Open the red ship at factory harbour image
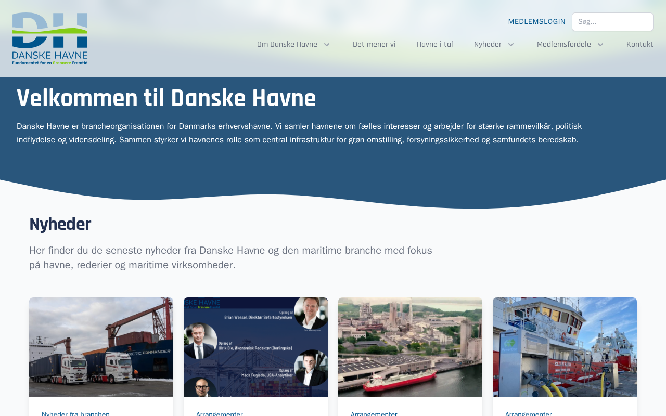The image size is (666, 416). point(410,347)
